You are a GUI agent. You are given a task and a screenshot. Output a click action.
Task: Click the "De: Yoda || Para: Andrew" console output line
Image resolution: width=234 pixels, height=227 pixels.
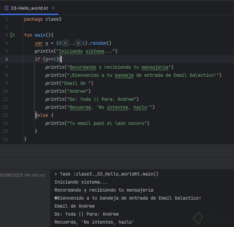tap(86, 214)
